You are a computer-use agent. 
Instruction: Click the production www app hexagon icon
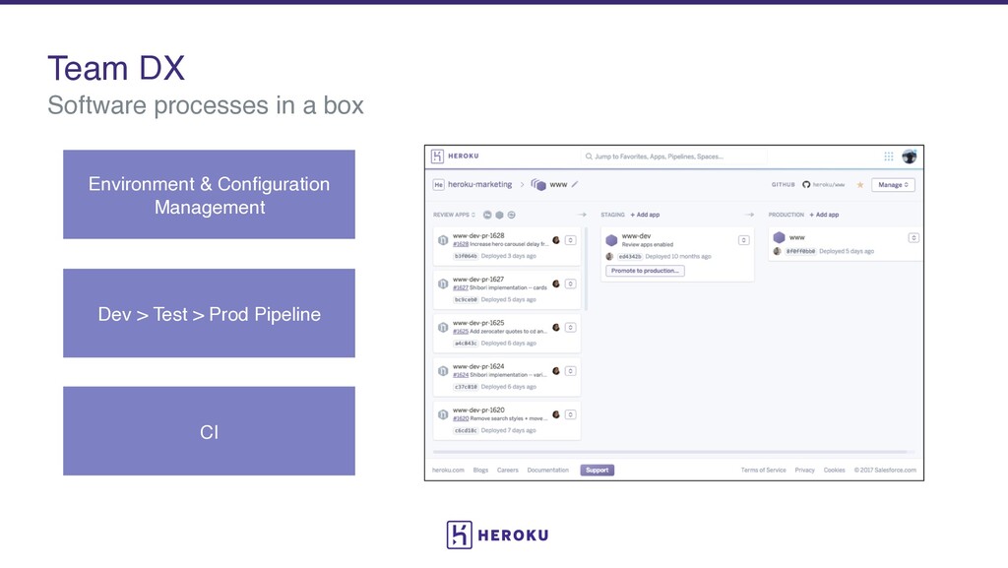(780, 238)
